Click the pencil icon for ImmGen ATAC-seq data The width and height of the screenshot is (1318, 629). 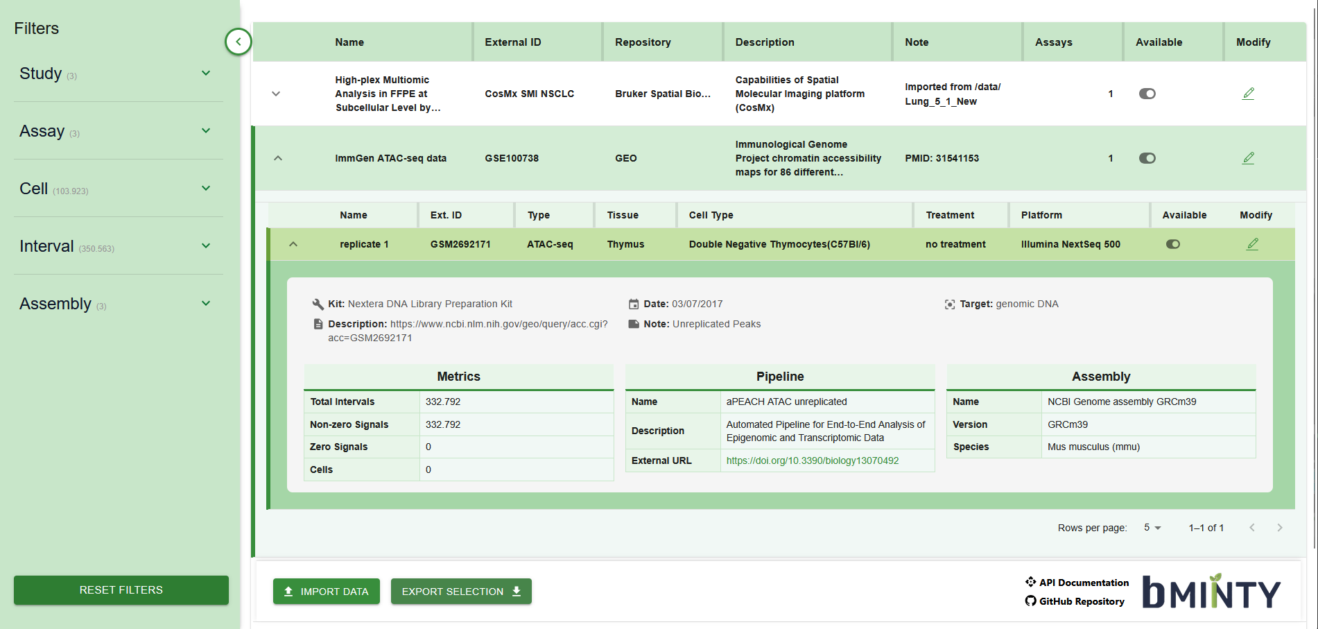pyautogui.click(x=1248, y=158)
